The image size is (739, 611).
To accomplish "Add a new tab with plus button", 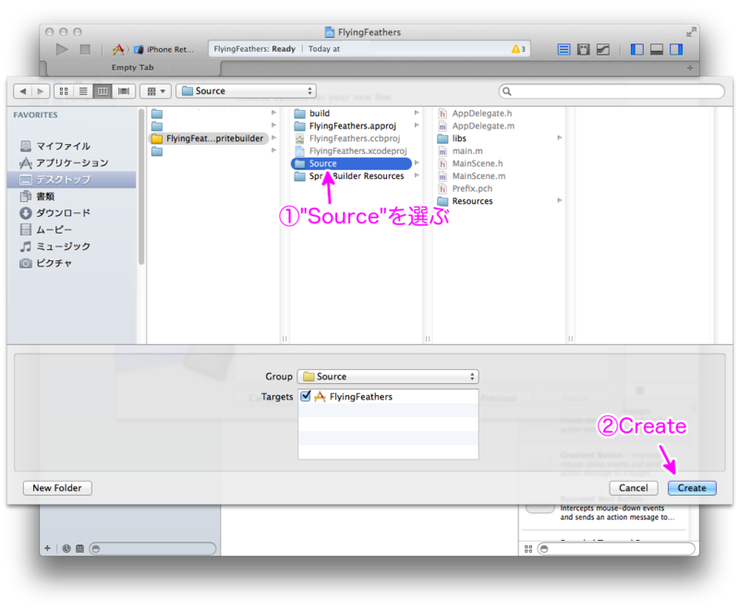I will (690, 67).
